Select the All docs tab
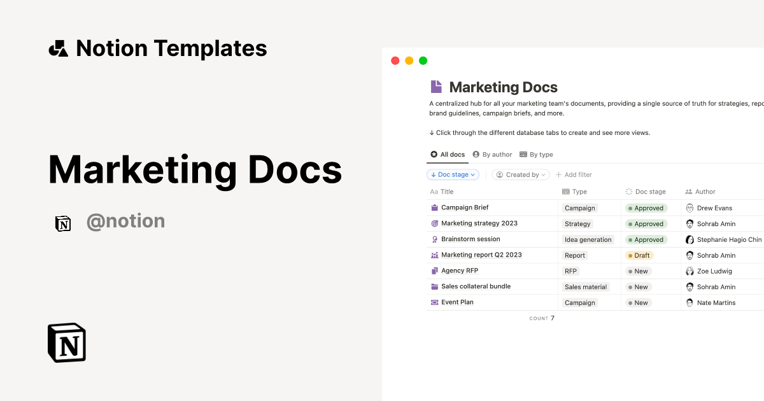 [x=448, y=154]
